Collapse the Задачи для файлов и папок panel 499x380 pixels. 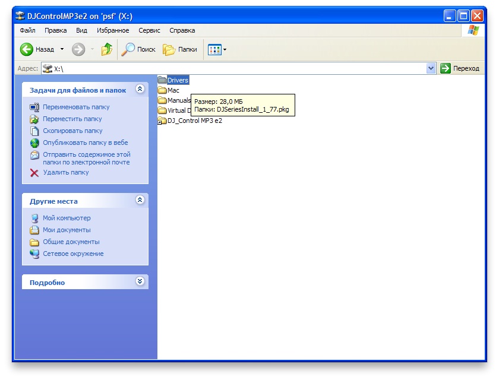[140, 88]
